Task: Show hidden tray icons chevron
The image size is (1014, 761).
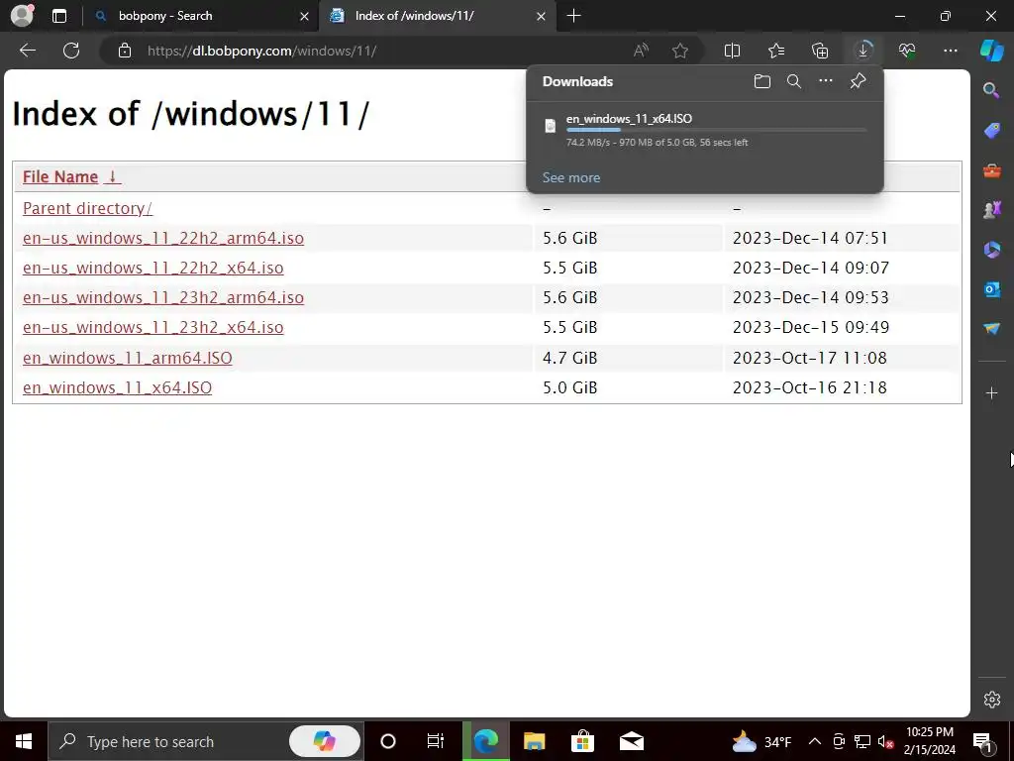Action: click(815, 741)
